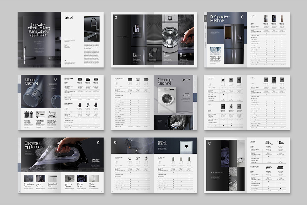The width and height of the screenshot is (307, 205).
Task: Click the logo mark above the surveillance camera photo
Action: point(116,142)
